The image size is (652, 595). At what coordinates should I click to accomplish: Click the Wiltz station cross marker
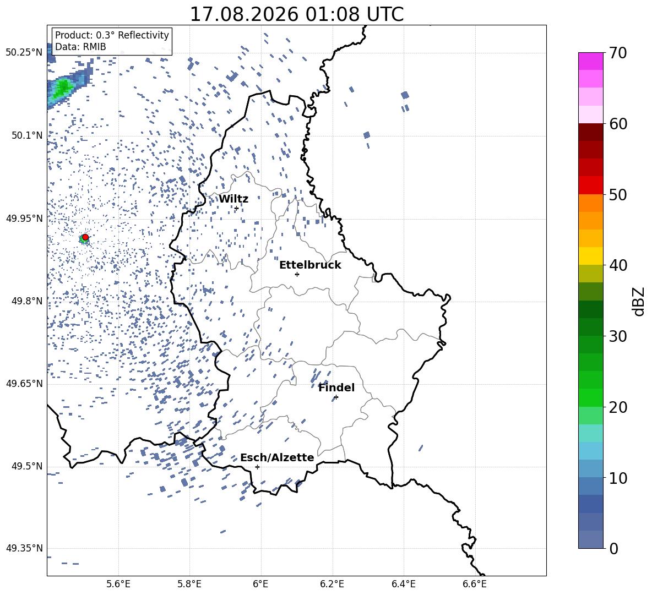237,209
